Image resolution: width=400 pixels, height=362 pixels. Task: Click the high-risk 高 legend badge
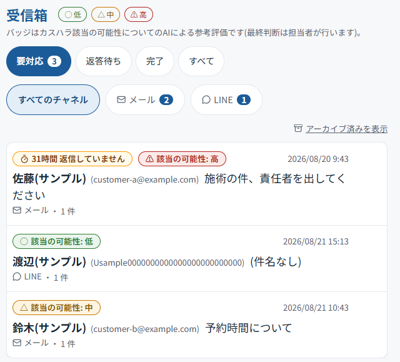point(139,14)
